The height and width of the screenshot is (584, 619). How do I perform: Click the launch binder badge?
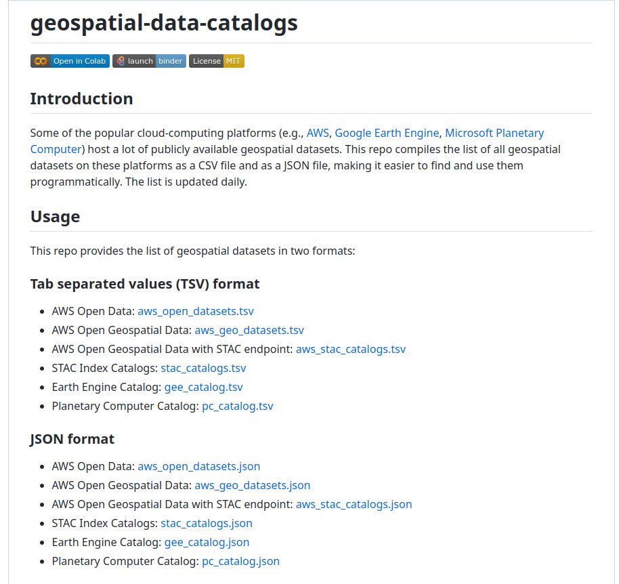(149, 61)
